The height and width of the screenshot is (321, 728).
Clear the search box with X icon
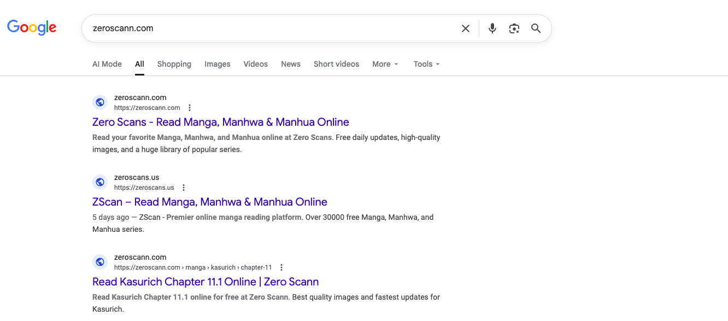click(x=465, y=28)
